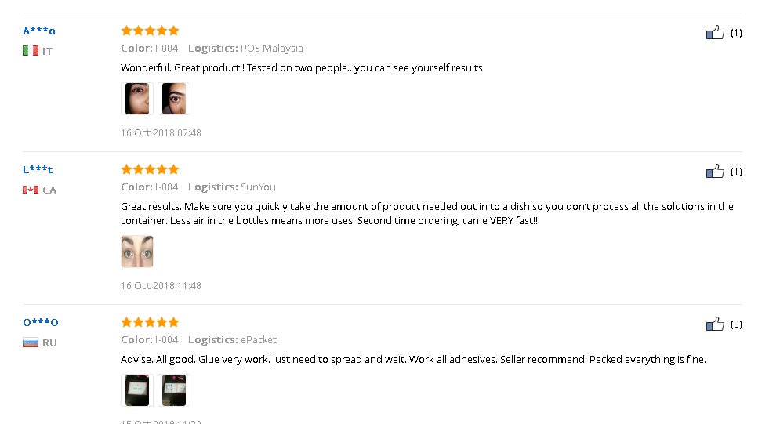Click thumbs-up icon on A***o's review
Screen dimensions: 769x424
(x=715, y=33)
